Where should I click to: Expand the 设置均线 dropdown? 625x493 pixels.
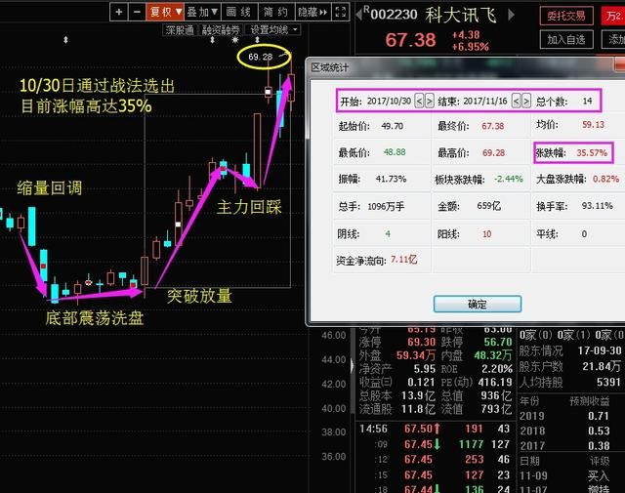[x=273, y=30]
